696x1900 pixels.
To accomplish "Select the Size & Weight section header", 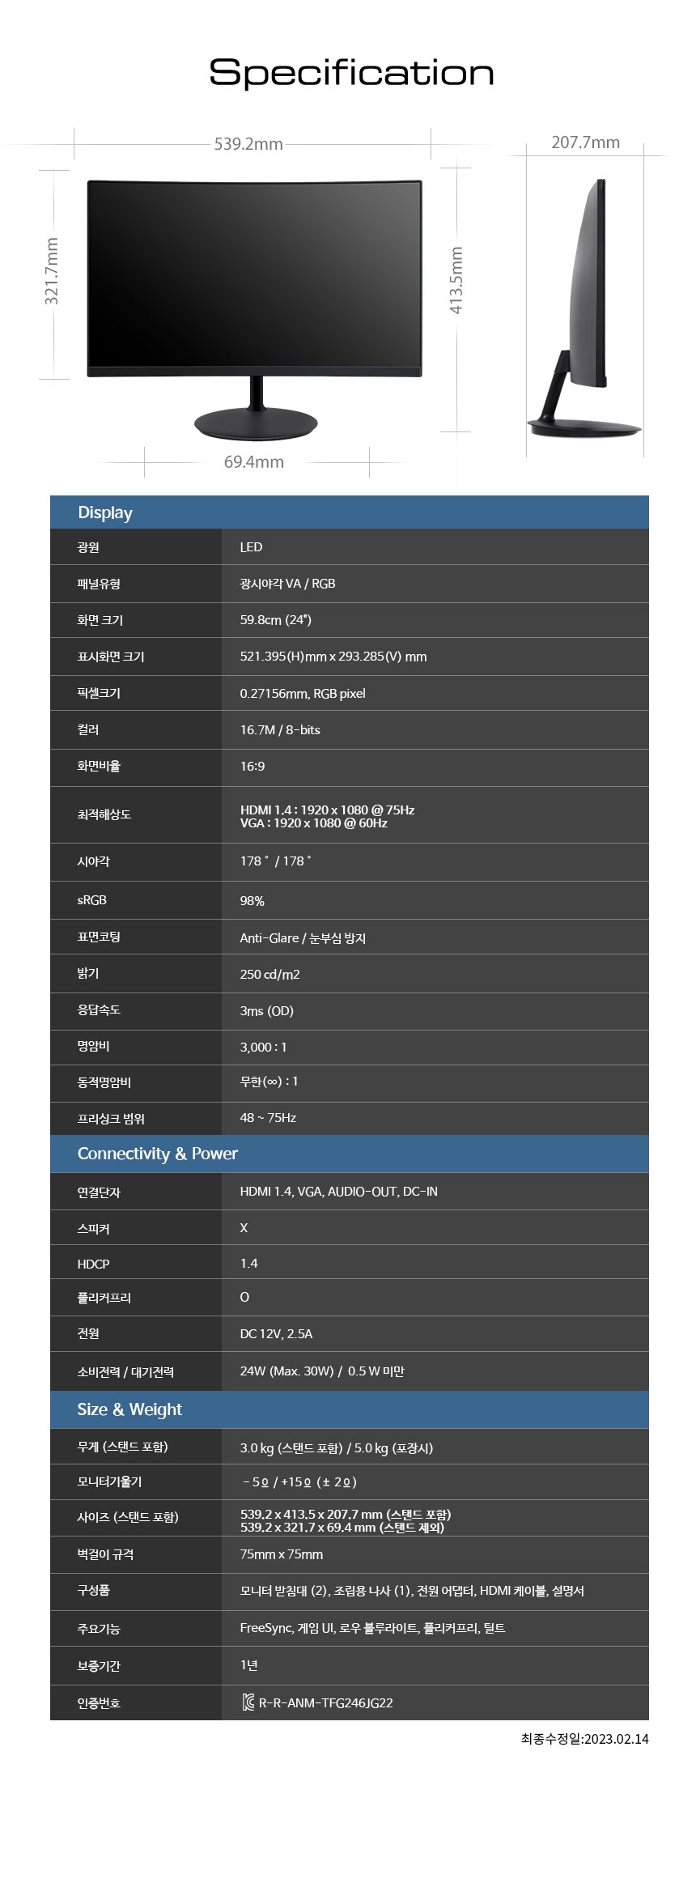I will click(x=129, y=1409).
